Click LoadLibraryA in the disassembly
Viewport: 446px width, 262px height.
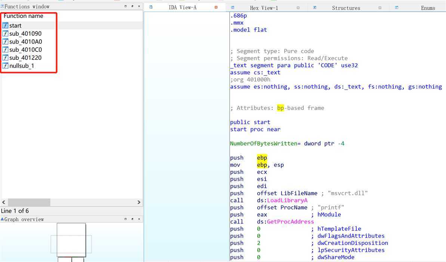pyautogui.click(x=287, y=201)
